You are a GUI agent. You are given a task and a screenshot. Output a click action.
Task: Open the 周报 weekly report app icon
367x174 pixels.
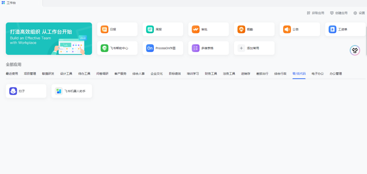(x=150, y=29)
